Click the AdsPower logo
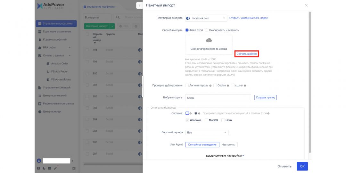346x173 pixels. pos(51,6)
